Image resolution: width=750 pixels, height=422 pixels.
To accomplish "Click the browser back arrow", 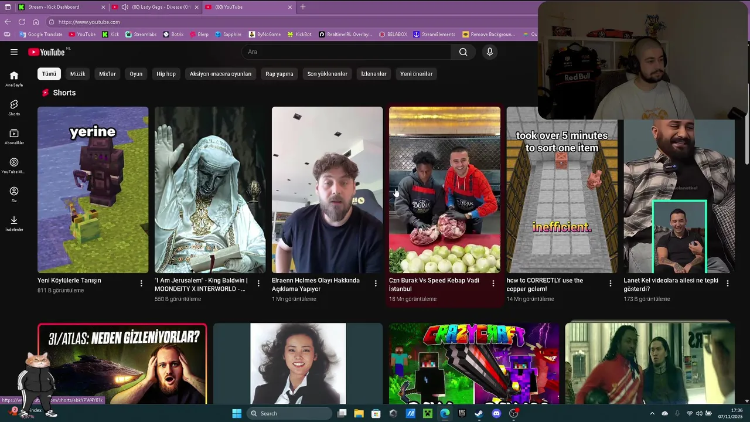I will 8,22.
